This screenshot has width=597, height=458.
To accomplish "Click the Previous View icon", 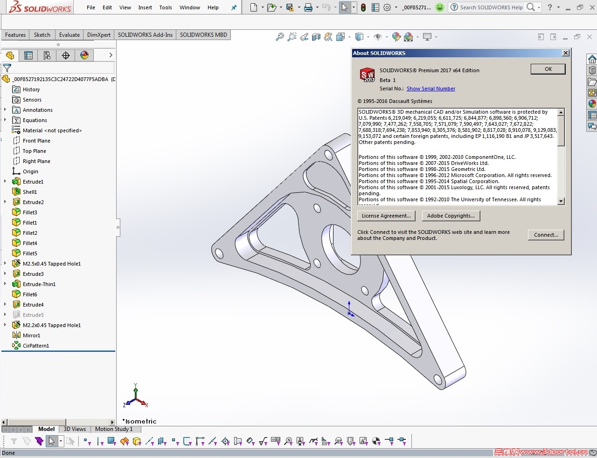I will [x=304, y=37].
